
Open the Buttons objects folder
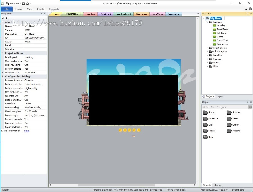click(x=234, y=113)
